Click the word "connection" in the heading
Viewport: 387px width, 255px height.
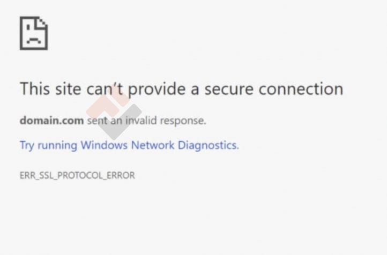301,89
